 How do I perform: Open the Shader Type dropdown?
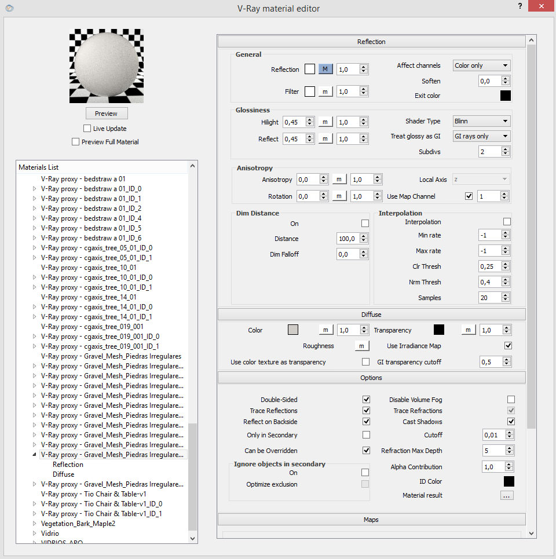pos(481,122)
